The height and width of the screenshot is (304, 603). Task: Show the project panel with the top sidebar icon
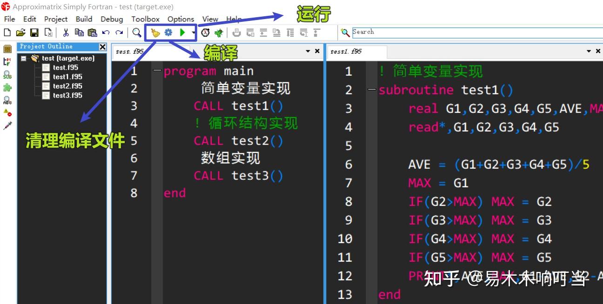click(7, 49)
